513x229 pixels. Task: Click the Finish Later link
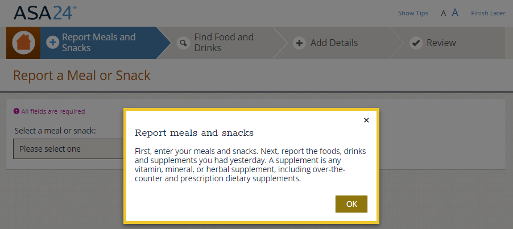[x=488, y=13]
